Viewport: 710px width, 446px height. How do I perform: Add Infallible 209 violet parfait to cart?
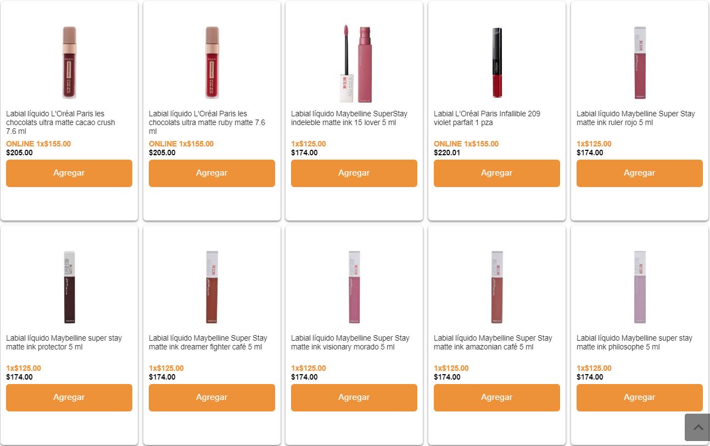tap(497, 173)
